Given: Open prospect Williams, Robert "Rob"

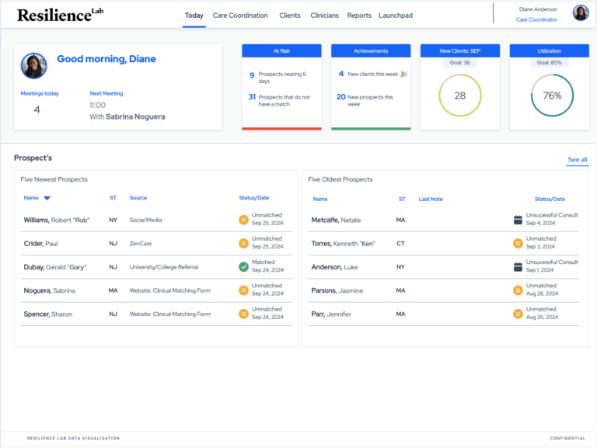Looking at the screenshot, I should [56, 220].
